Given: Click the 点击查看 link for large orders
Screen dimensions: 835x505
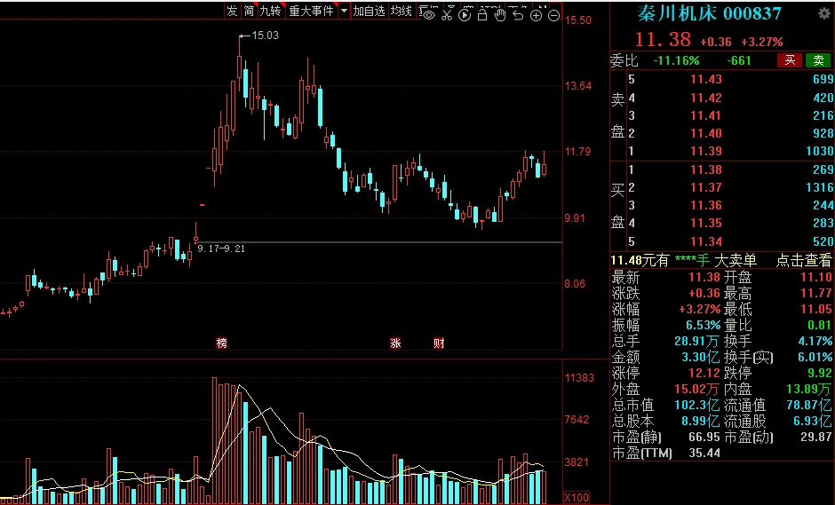Looking at the screenshot, I should coord(804,260).
